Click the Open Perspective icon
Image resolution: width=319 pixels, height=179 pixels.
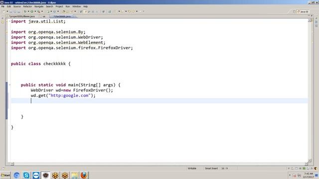pyautogui.click(x=294, y=12)
